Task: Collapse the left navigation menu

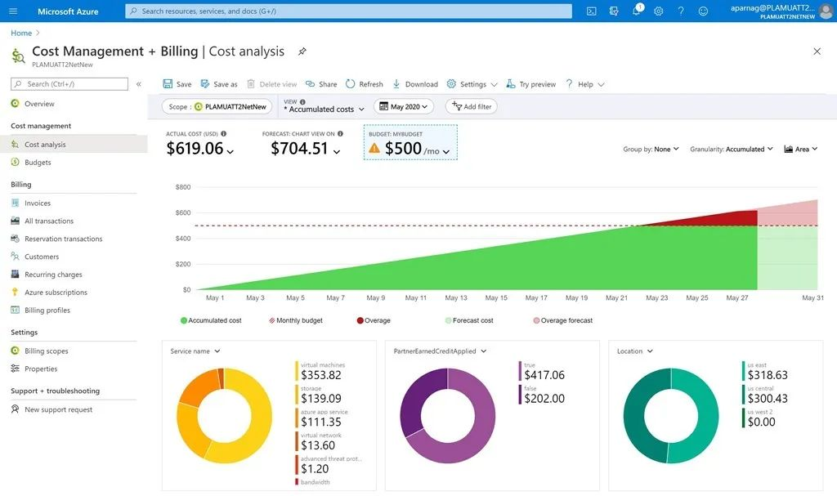Action: (x=139, y=84)
